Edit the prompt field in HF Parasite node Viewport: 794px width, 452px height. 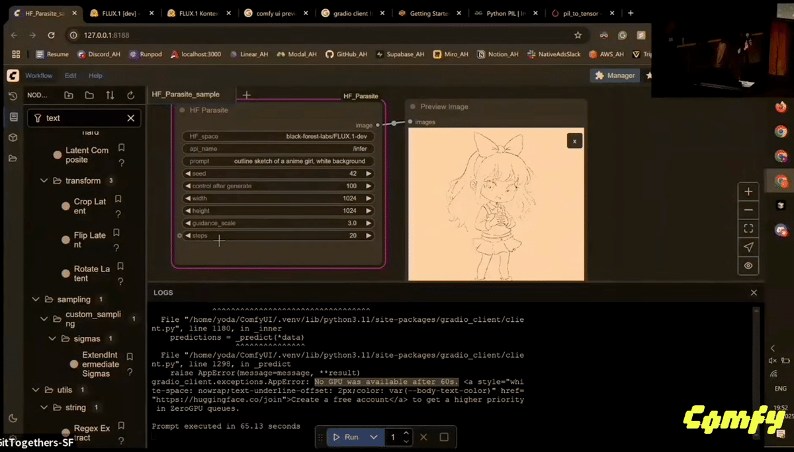278,161
